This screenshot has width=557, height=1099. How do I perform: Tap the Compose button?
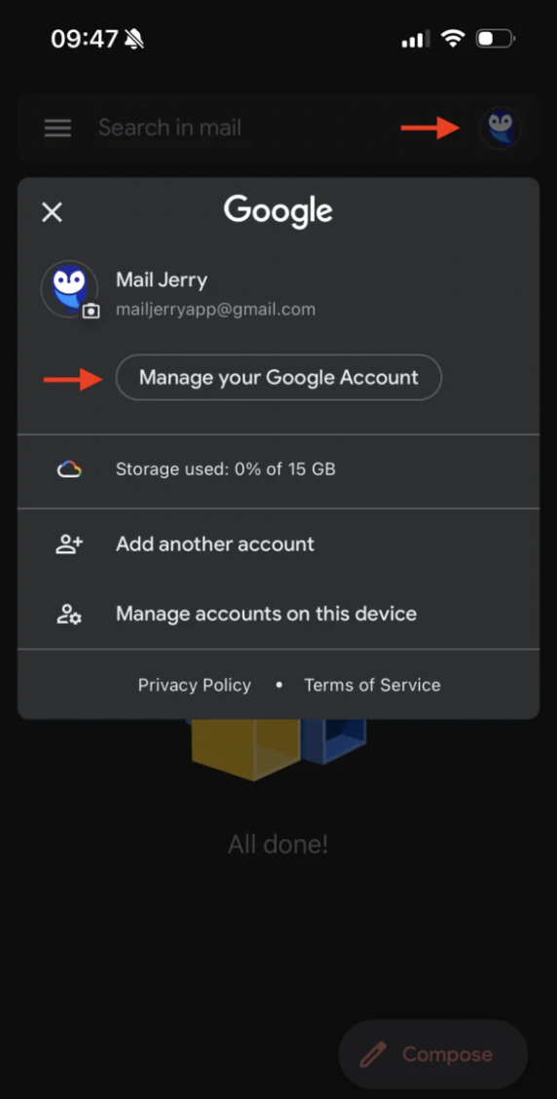(432, 1053)
